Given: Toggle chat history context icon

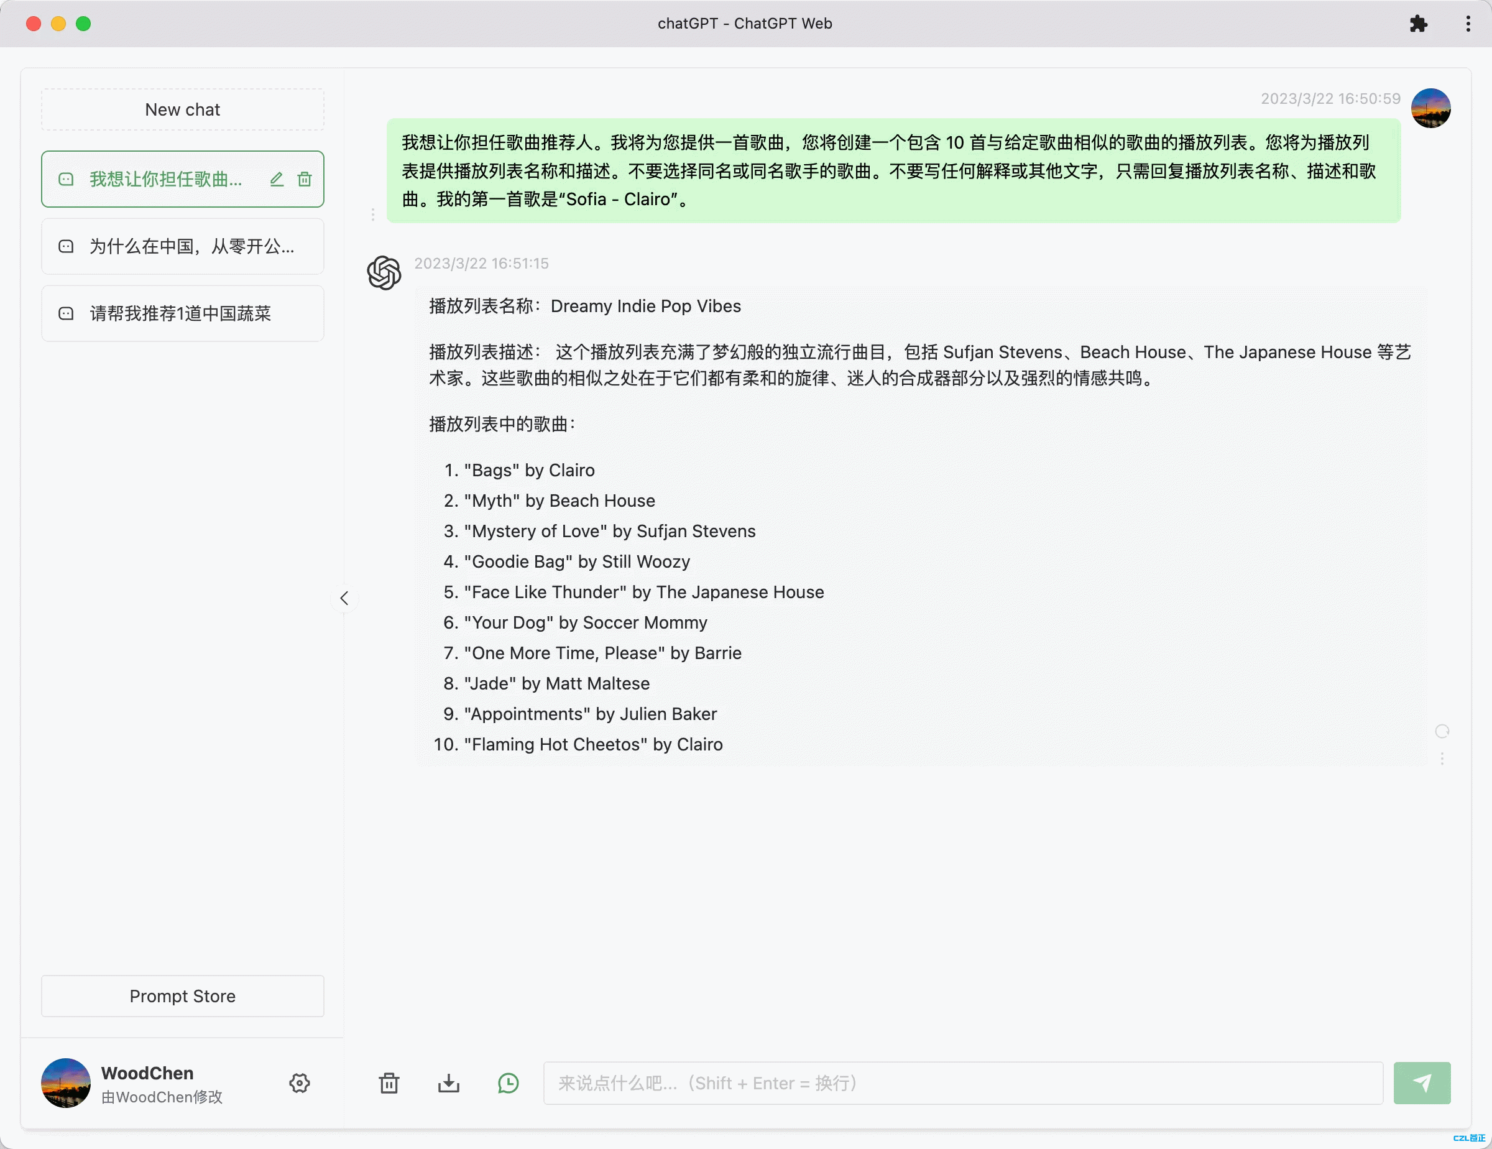Looking at the screenshot, I should click(509, 1082).
